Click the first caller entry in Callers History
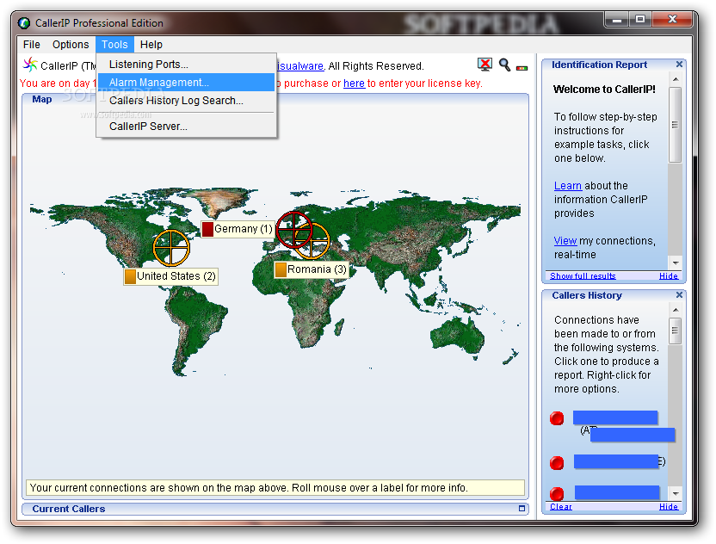716x544 pixels. click(x=623, y=426)
